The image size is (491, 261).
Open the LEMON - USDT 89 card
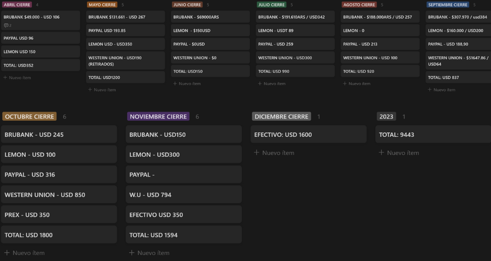pos(295,30)
